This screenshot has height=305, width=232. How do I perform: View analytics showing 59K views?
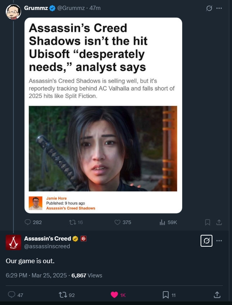pyautogui.click(x=168, y=222)
